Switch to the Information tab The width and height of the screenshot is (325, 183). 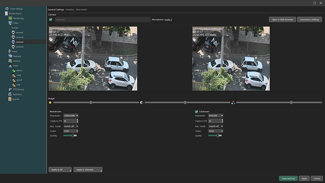point(81,9)
